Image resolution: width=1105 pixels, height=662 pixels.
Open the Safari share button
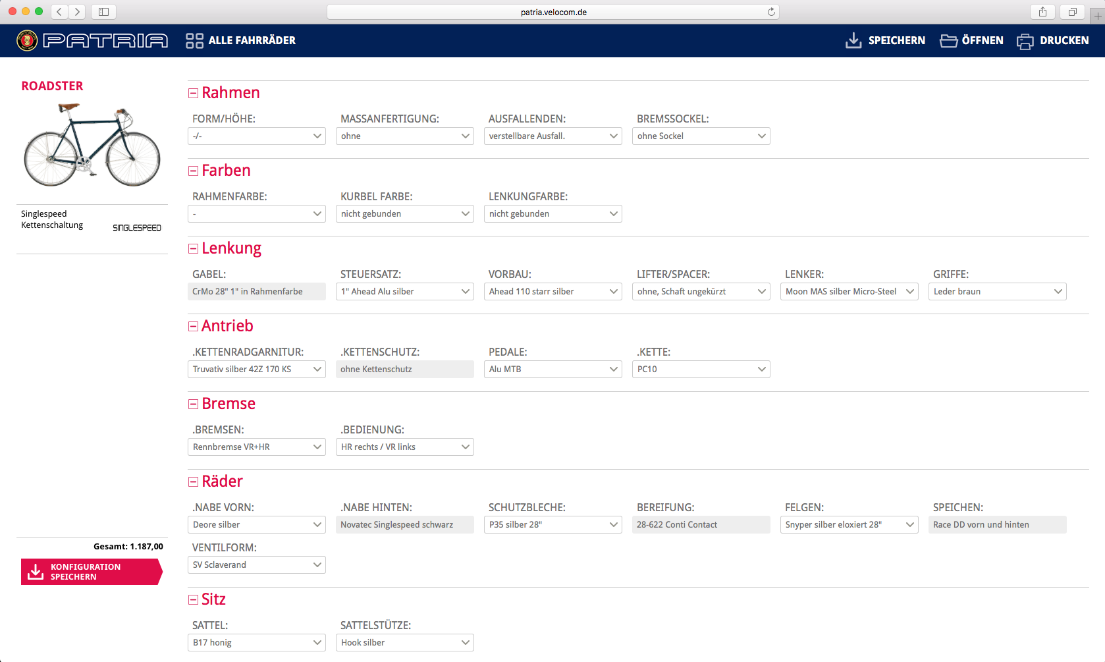[x=1042, y=12]
